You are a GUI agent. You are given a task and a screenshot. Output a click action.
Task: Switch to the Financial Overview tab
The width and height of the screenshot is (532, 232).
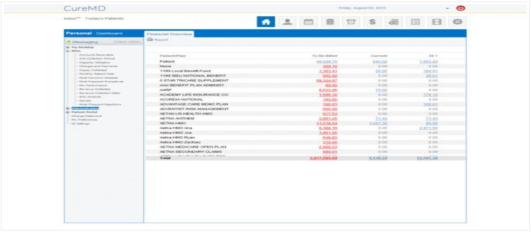169,34
